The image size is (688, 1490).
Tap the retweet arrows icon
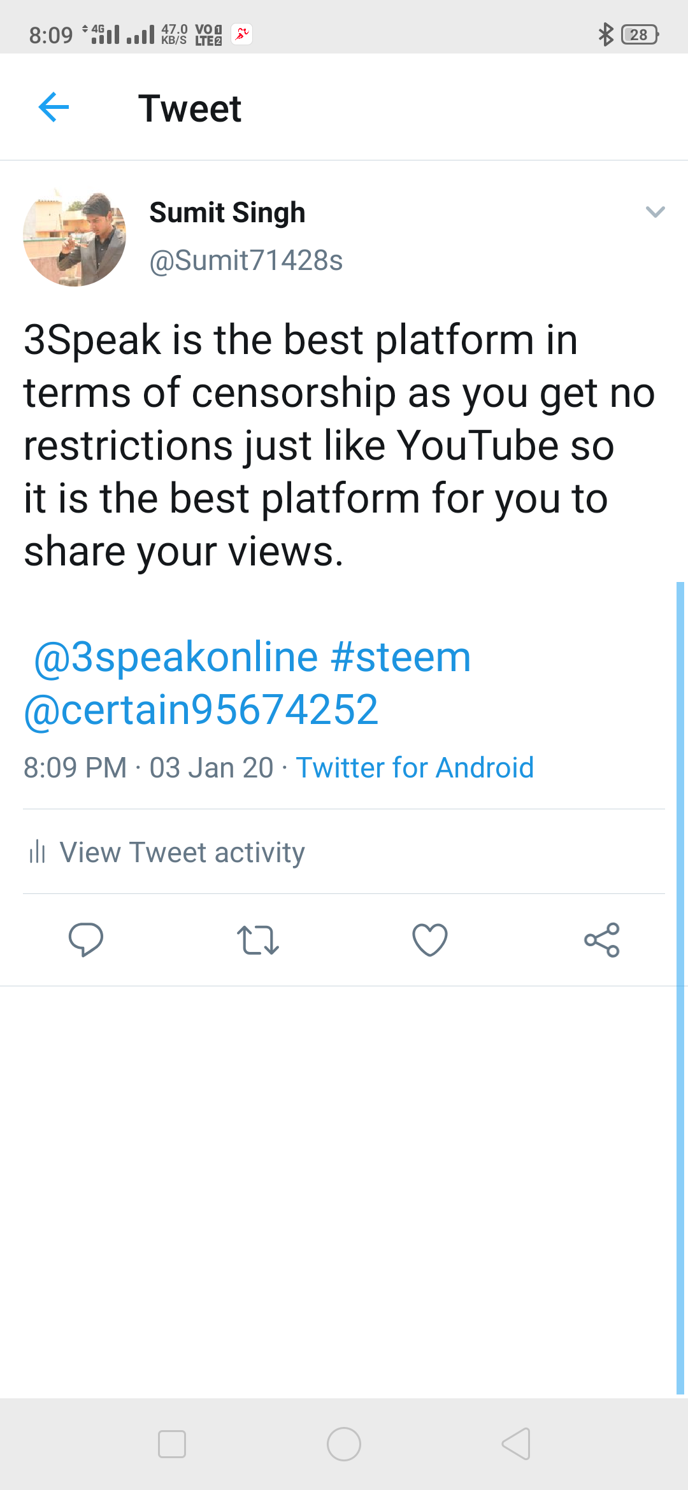(x=257, y=940)
